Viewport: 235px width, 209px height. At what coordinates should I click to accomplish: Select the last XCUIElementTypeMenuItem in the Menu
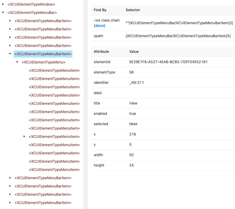pyautogui.click(x=54, y=170)
